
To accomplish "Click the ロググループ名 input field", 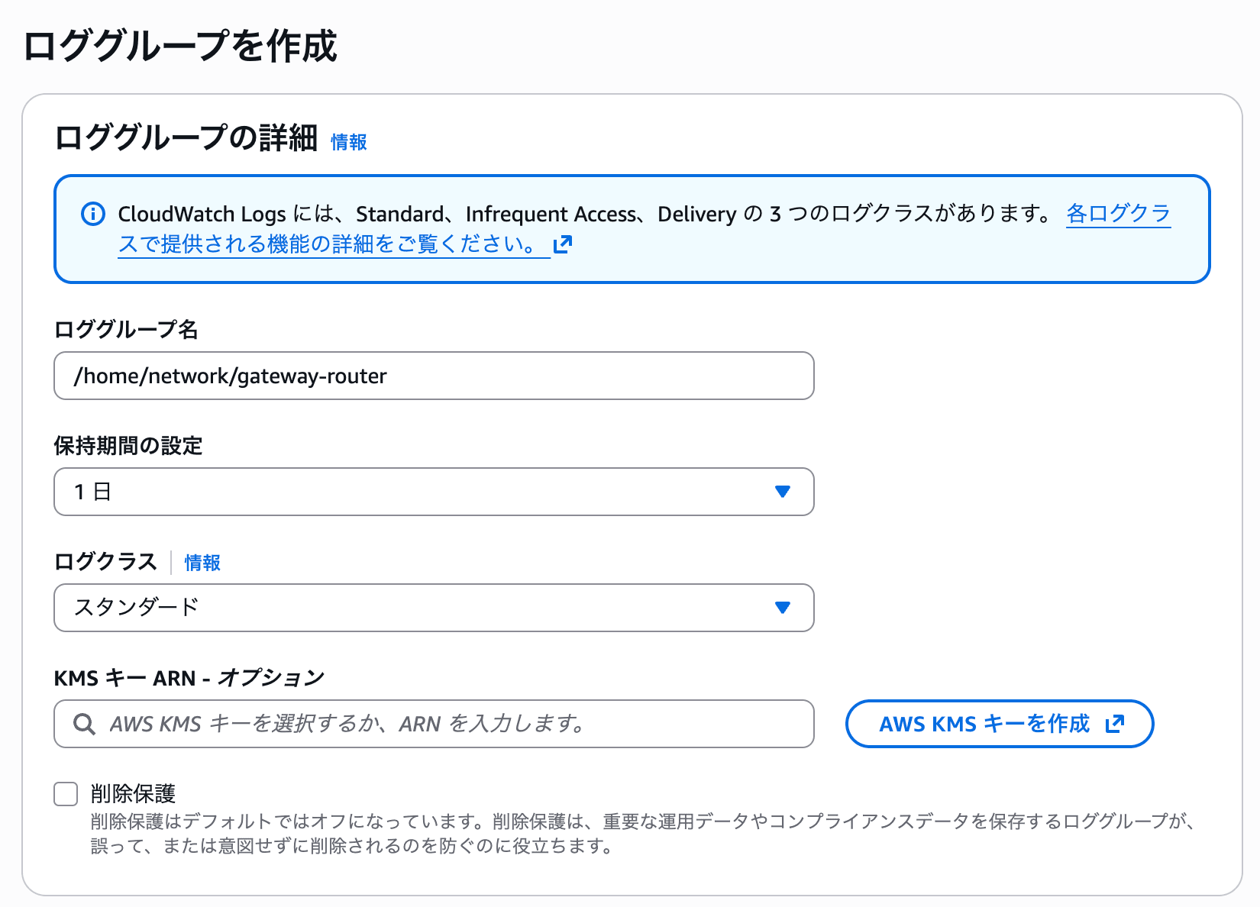I will [434, 376].
